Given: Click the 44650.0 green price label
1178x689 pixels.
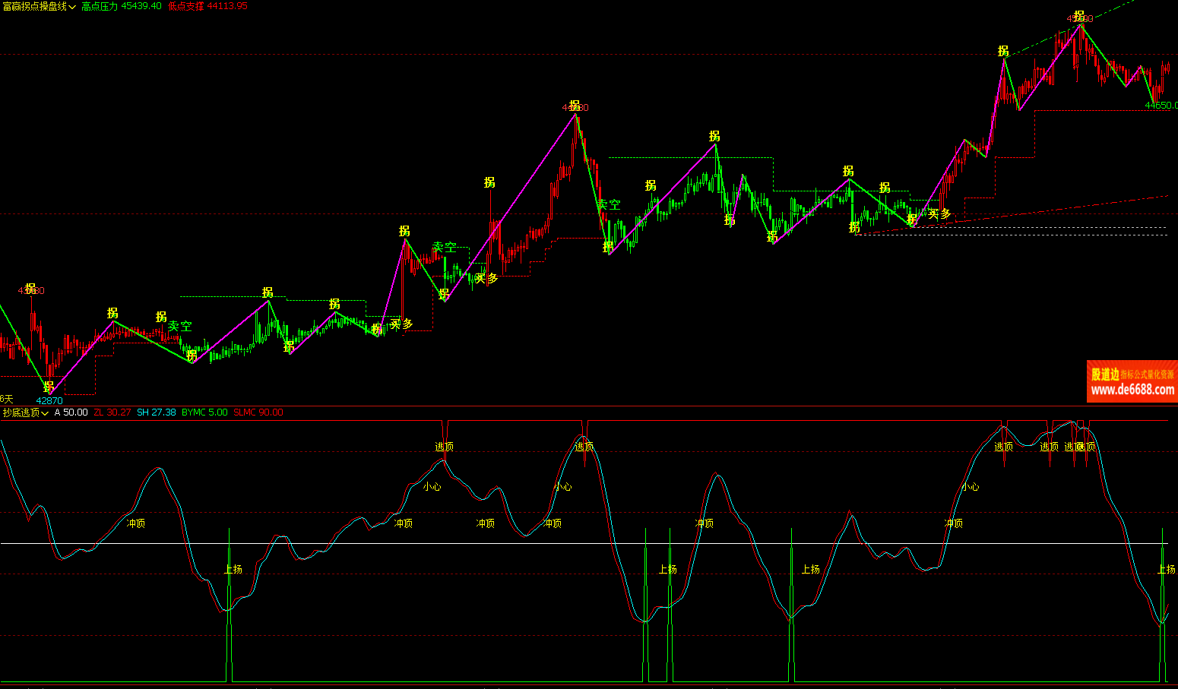Looking at the screenshot, I should (1161, 106).
